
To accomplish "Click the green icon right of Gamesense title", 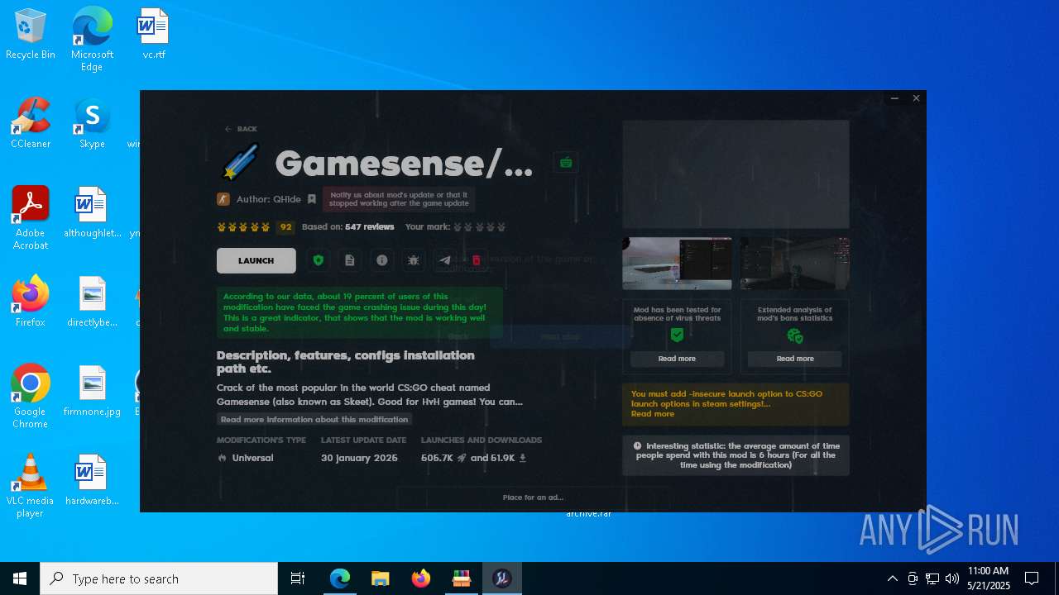I will [566, 163].
